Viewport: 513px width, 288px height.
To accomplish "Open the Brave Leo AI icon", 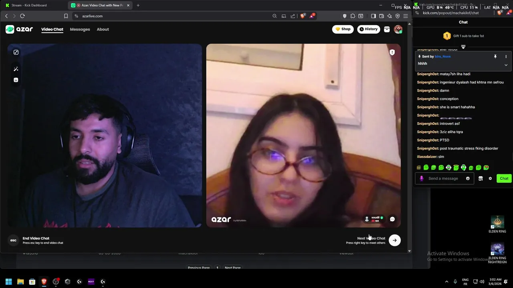I will tap(390, 16).
